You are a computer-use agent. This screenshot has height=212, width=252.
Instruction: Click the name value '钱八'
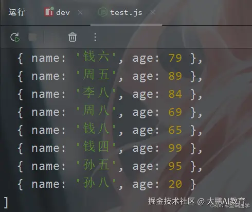96,129
